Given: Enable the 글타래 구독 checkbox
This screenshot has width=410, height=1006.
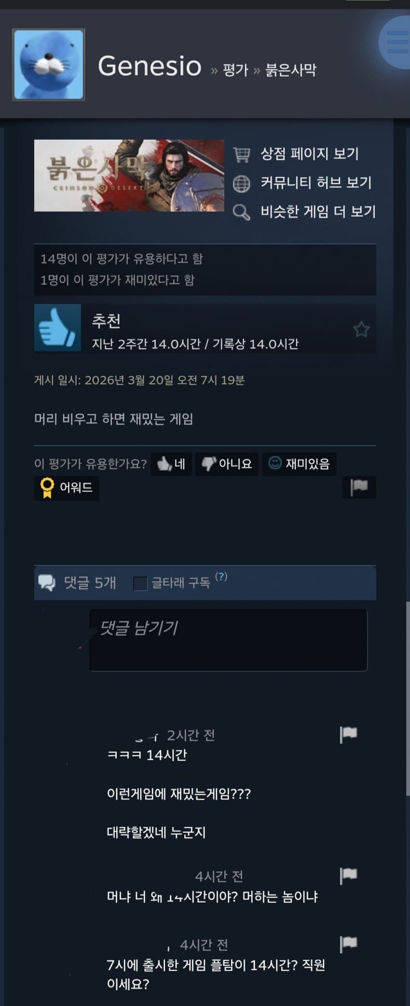Looking at the screenshot, I should (140, 583).
